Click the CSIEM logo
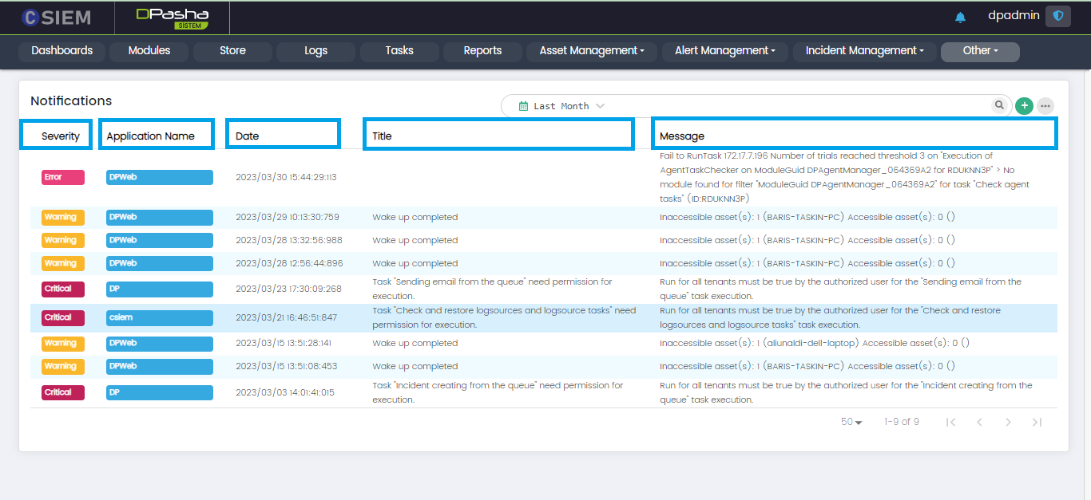Screen dimensions: 1091x500 (57, 17)
